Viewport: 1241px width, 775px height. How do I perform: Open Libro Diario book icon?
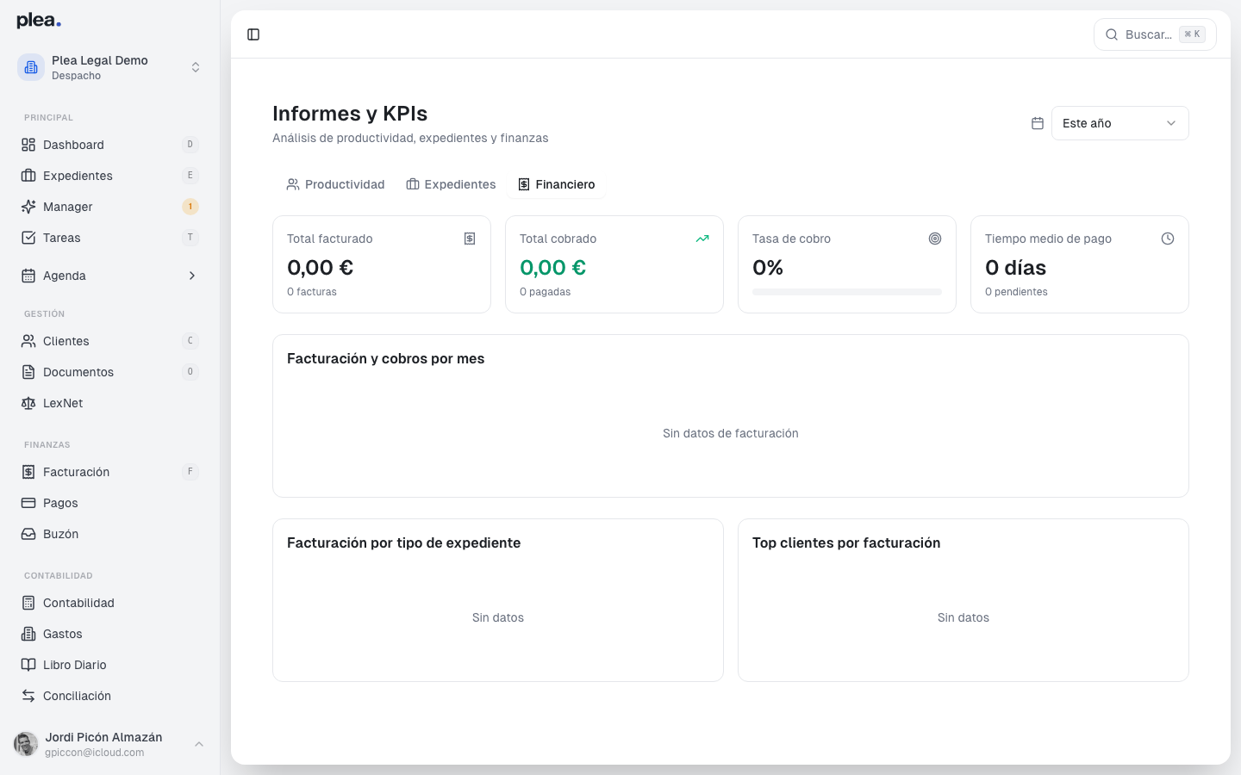tap(28, 665)
